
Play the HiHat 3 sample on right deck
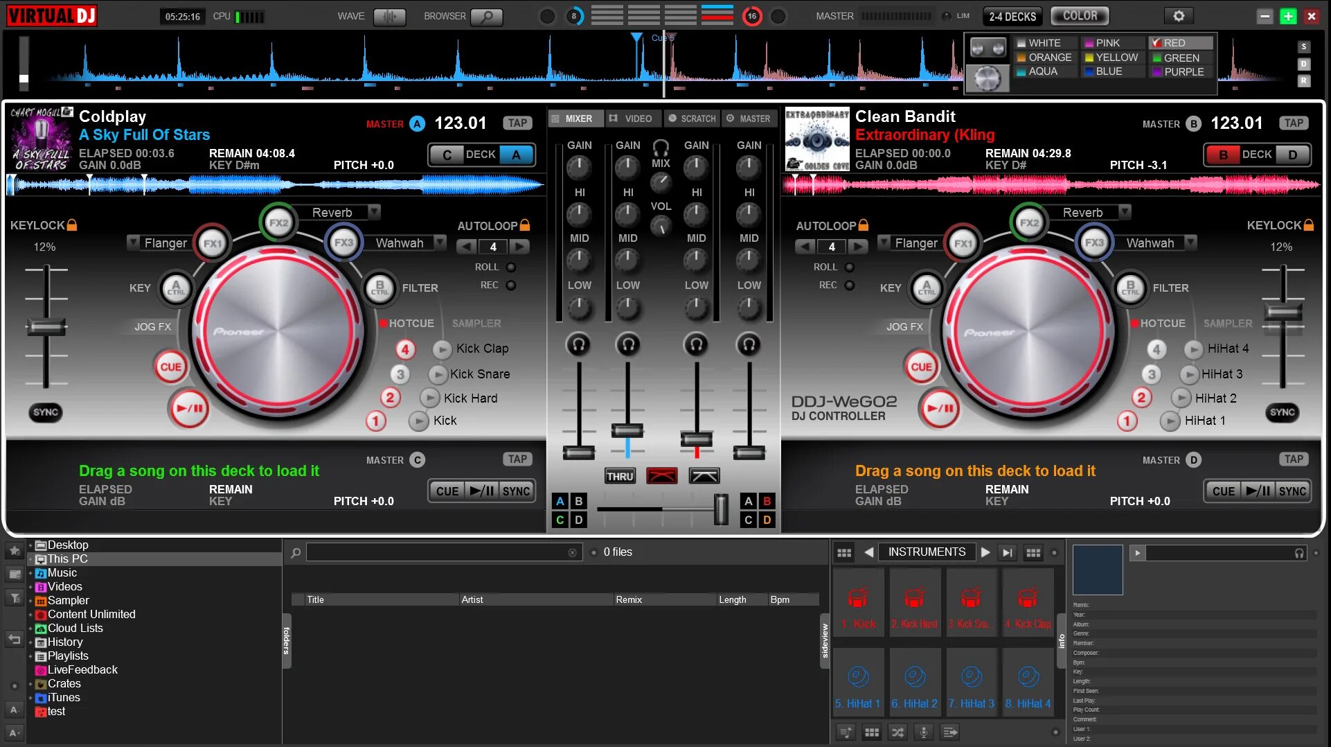1189,375
